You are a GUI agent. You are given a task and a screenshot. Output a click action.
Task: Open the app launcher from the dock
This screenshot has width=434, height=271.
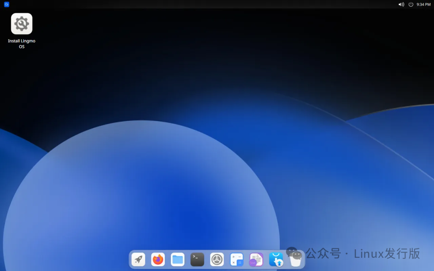click(138, 259)
